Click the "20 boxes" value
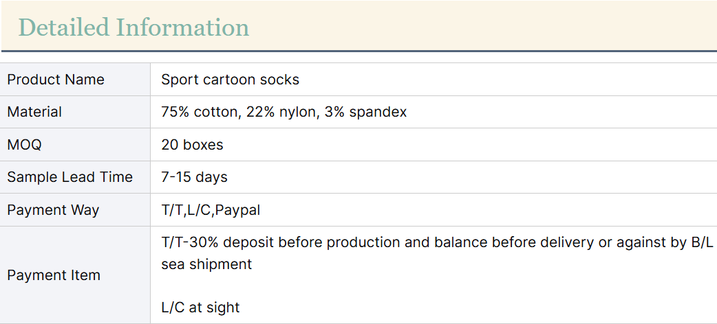The width and height of the screenshot is (717, 324). point(192,145)
